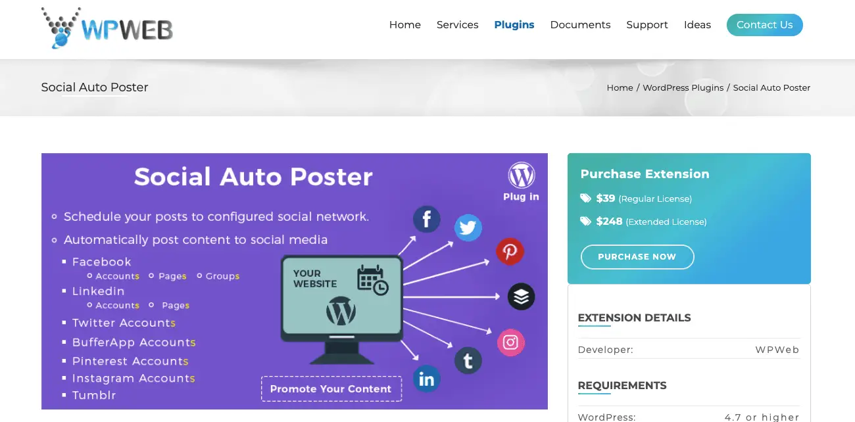Click the WordPress logo on monitor

pos(341,311)
